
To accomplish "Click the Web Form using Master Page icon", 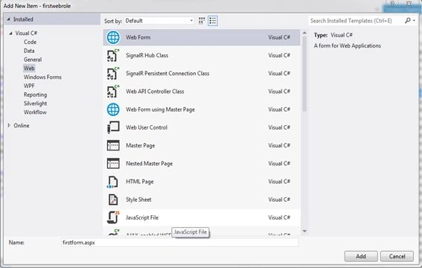I will click(x=113, y=109).
